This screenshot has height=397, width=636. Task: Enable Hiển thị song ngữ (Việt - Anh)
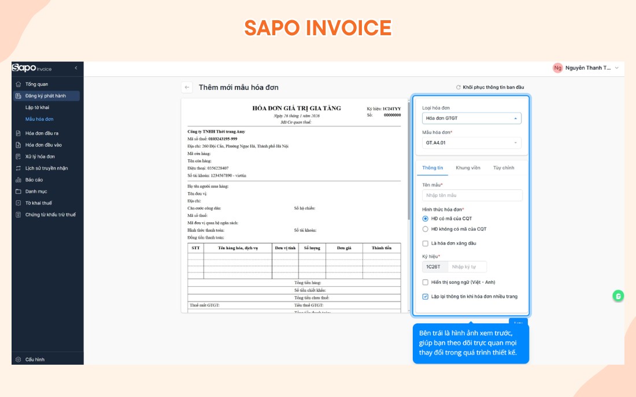425,282
